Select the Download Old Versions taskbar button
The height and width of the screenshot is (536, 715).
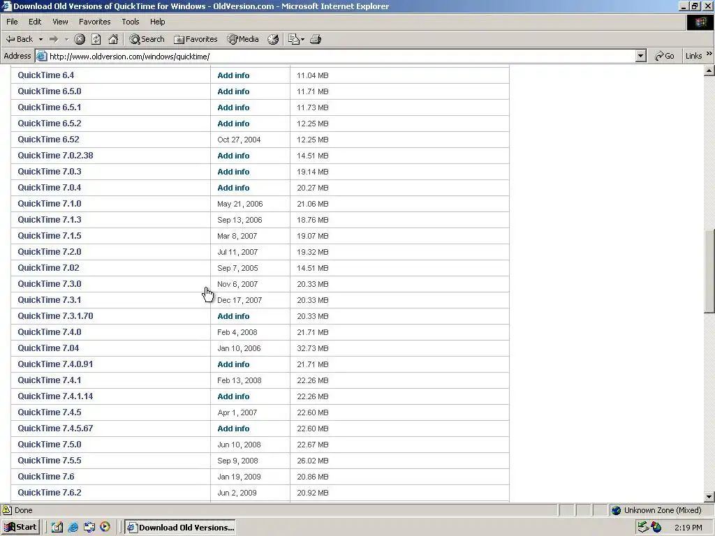pyautogui.click(x=180, y=528)
